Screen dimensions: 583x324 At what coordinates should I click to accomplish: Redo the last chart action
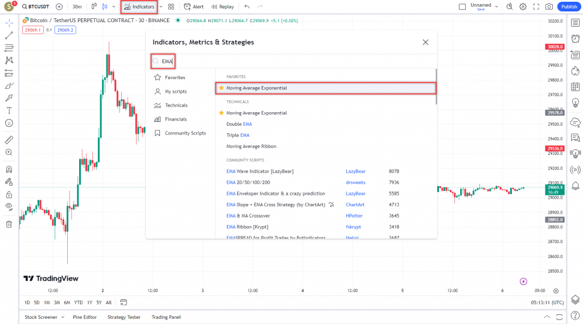[260, 7]
